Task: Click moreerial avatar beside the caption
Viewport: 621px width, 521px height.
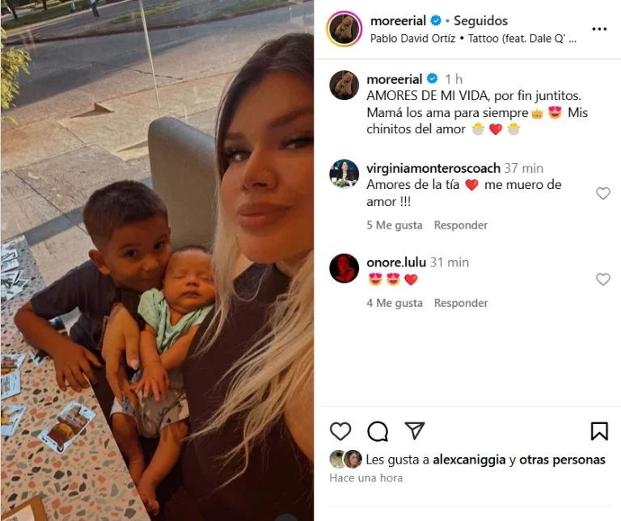Action: tap(344, 85)
